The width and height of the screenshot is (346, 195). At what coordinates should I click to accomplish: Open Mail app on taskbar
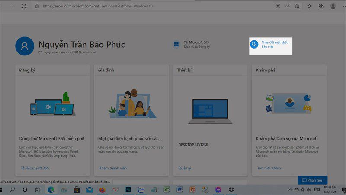pos(90,190)
